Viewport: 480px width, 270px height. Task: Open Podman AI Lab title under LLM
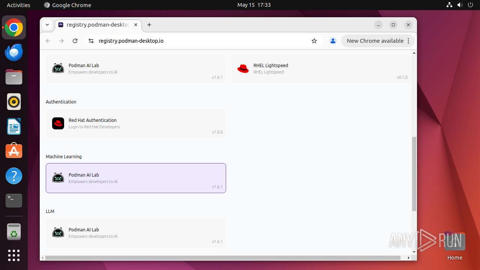[84, 229]
